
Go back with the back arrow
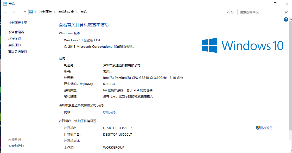[6, 12]
